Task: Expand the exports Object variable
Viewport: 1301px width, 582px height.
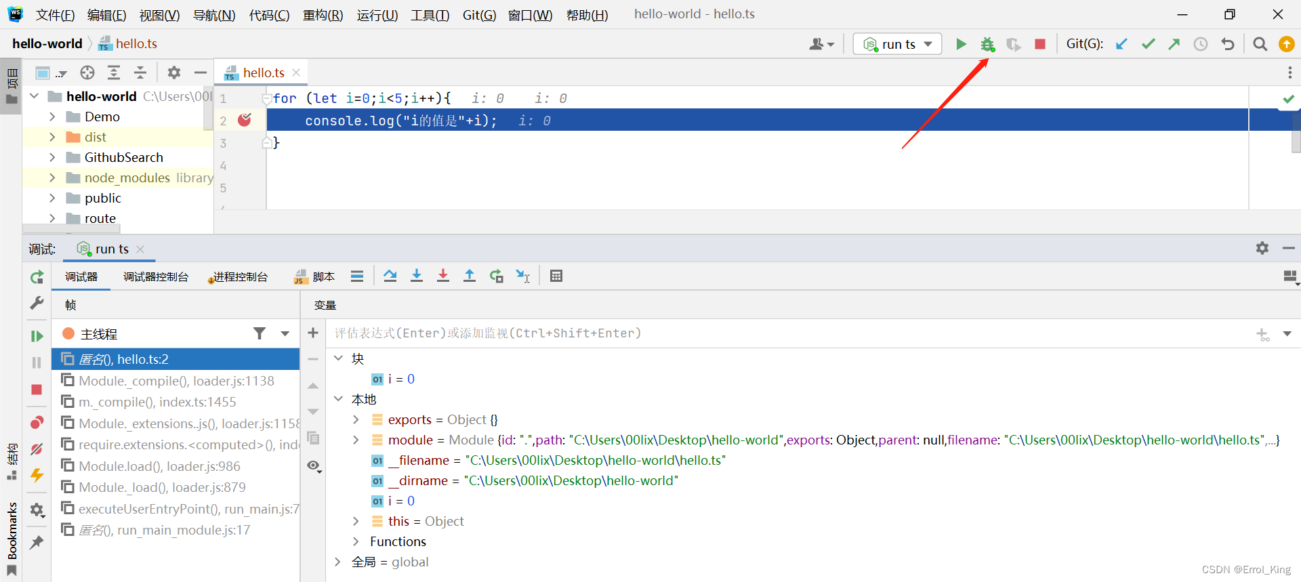Action: [356, 419]
